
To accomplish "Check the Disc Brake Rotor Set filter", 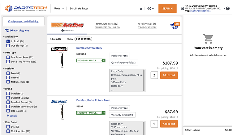I will tap(8, 61).
